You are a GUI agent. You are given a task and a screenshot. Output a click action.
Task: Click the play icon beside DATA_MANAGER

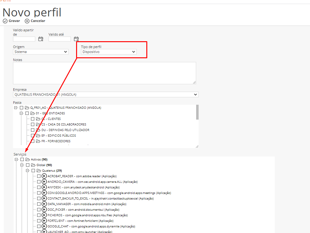click(44, 204)
